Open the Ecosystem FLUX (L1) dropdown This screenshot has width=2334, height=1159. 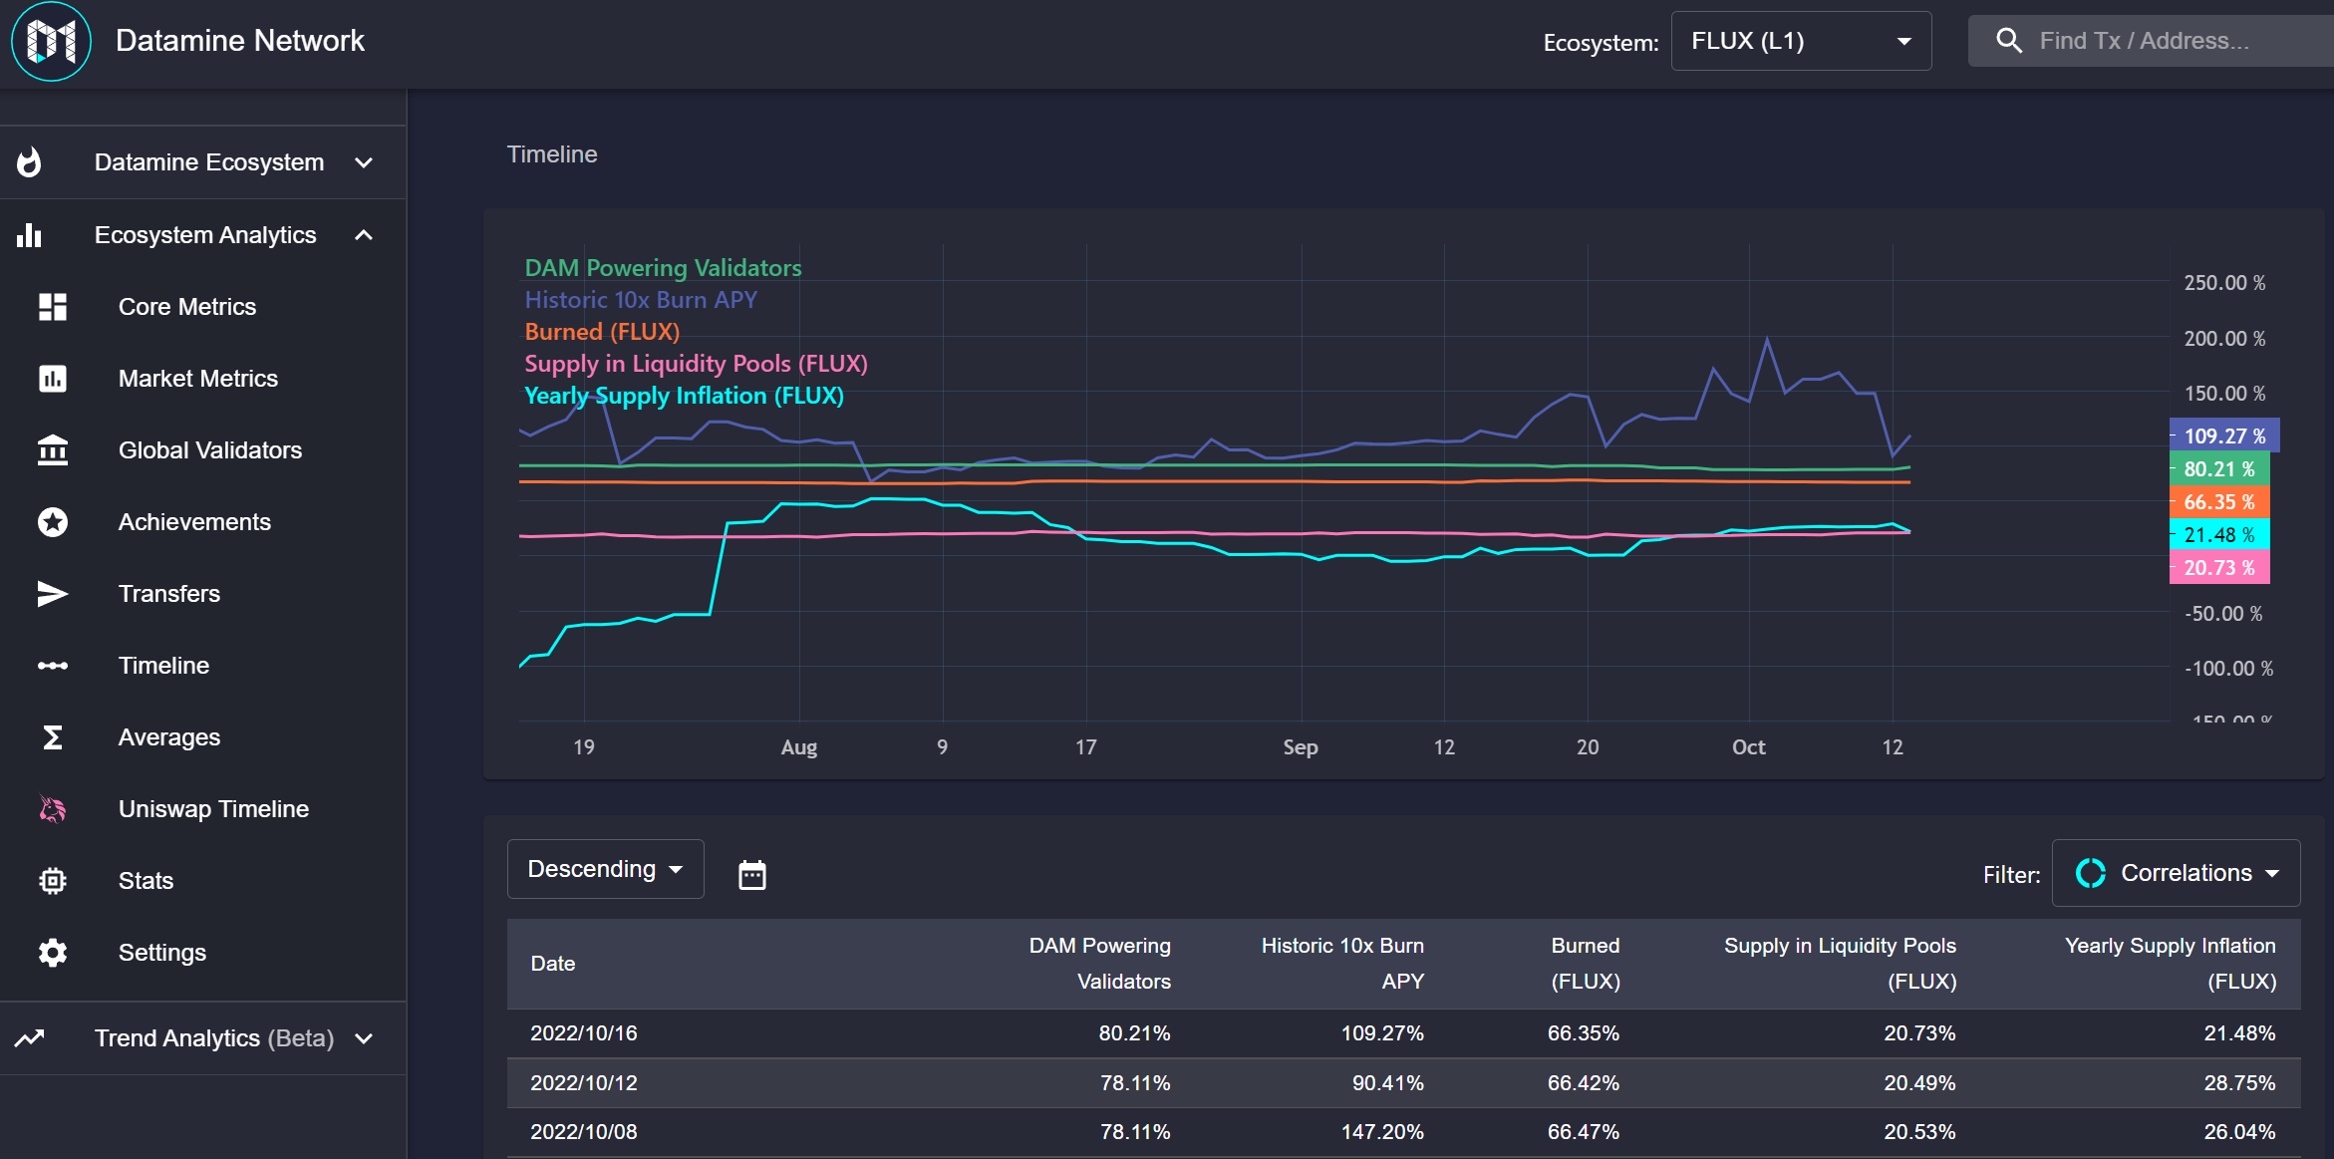[x=1801, y=41]
